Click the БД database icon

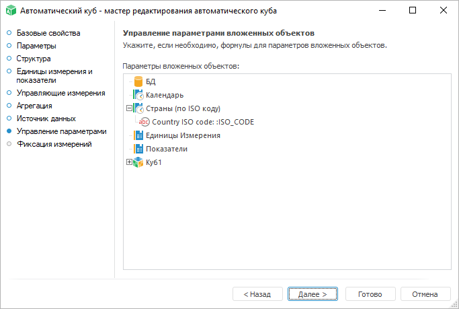(x=139, y=81)
